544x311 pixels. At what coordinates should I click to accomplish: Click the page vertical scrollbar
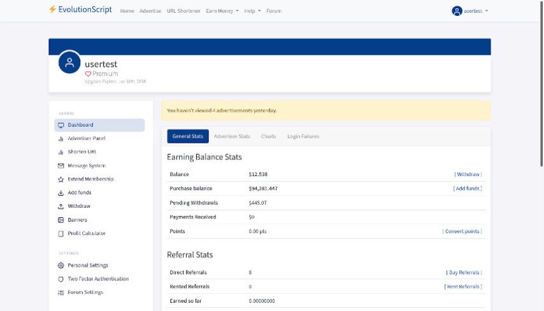(x=541, y=83)
